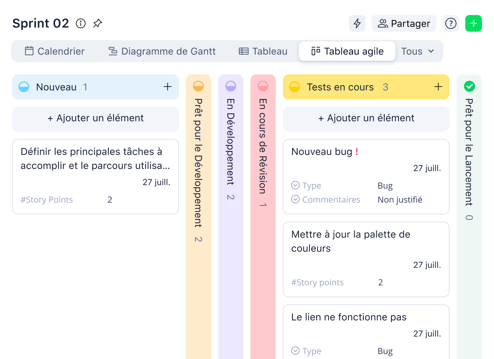Switch to the Calendrier view
Image resolution: width=494 pixels, height=359 pixels.
tap(55, 51)
